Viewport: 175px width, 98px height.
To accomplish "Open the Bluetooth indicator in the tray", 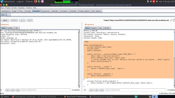I will pos(148,1).
